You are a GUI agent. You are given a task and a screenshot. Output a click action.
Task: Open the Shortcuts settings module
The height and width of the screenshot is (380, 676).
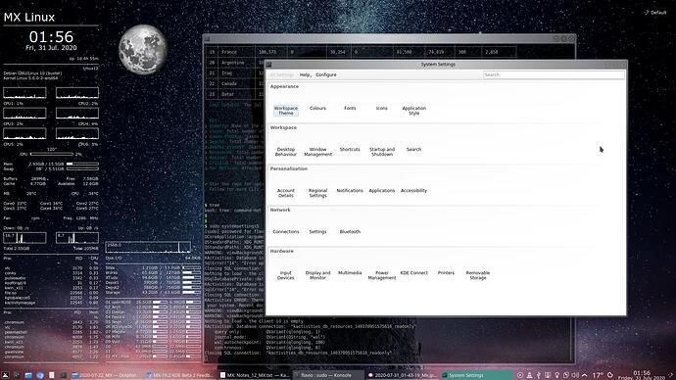[x=350, y=150]
